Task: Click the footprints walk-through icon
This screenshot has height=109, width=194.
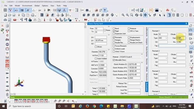Action: pyautogui.click(x=155, y=15)
